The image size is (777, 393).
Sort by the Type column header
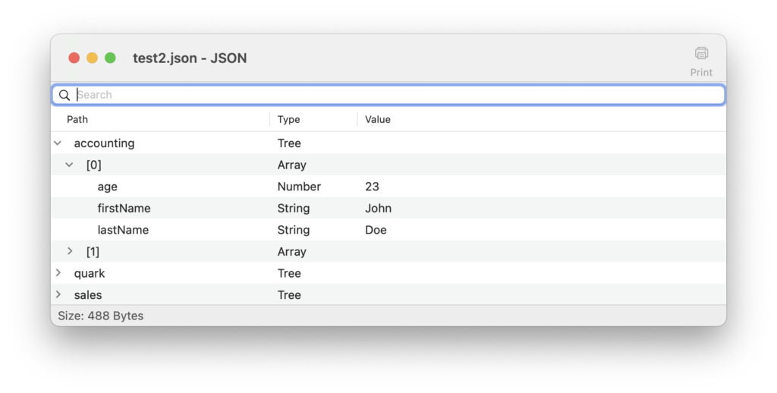288,119
